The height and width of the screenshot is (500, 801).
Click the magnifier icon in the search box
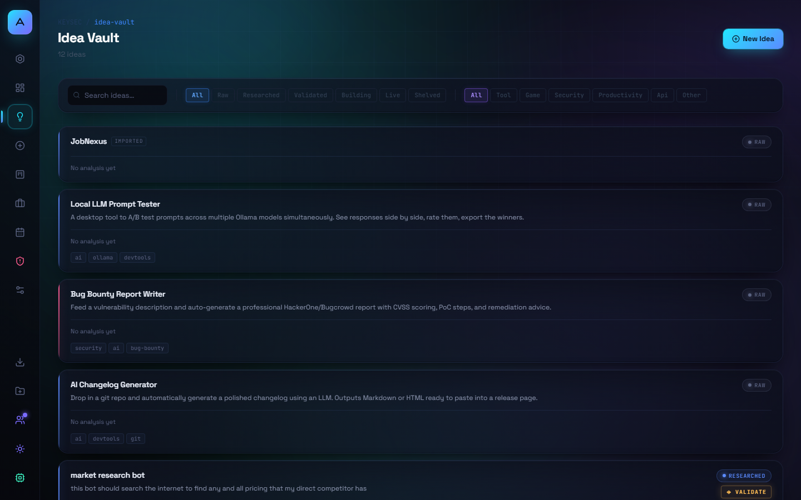tap(77, 95)
